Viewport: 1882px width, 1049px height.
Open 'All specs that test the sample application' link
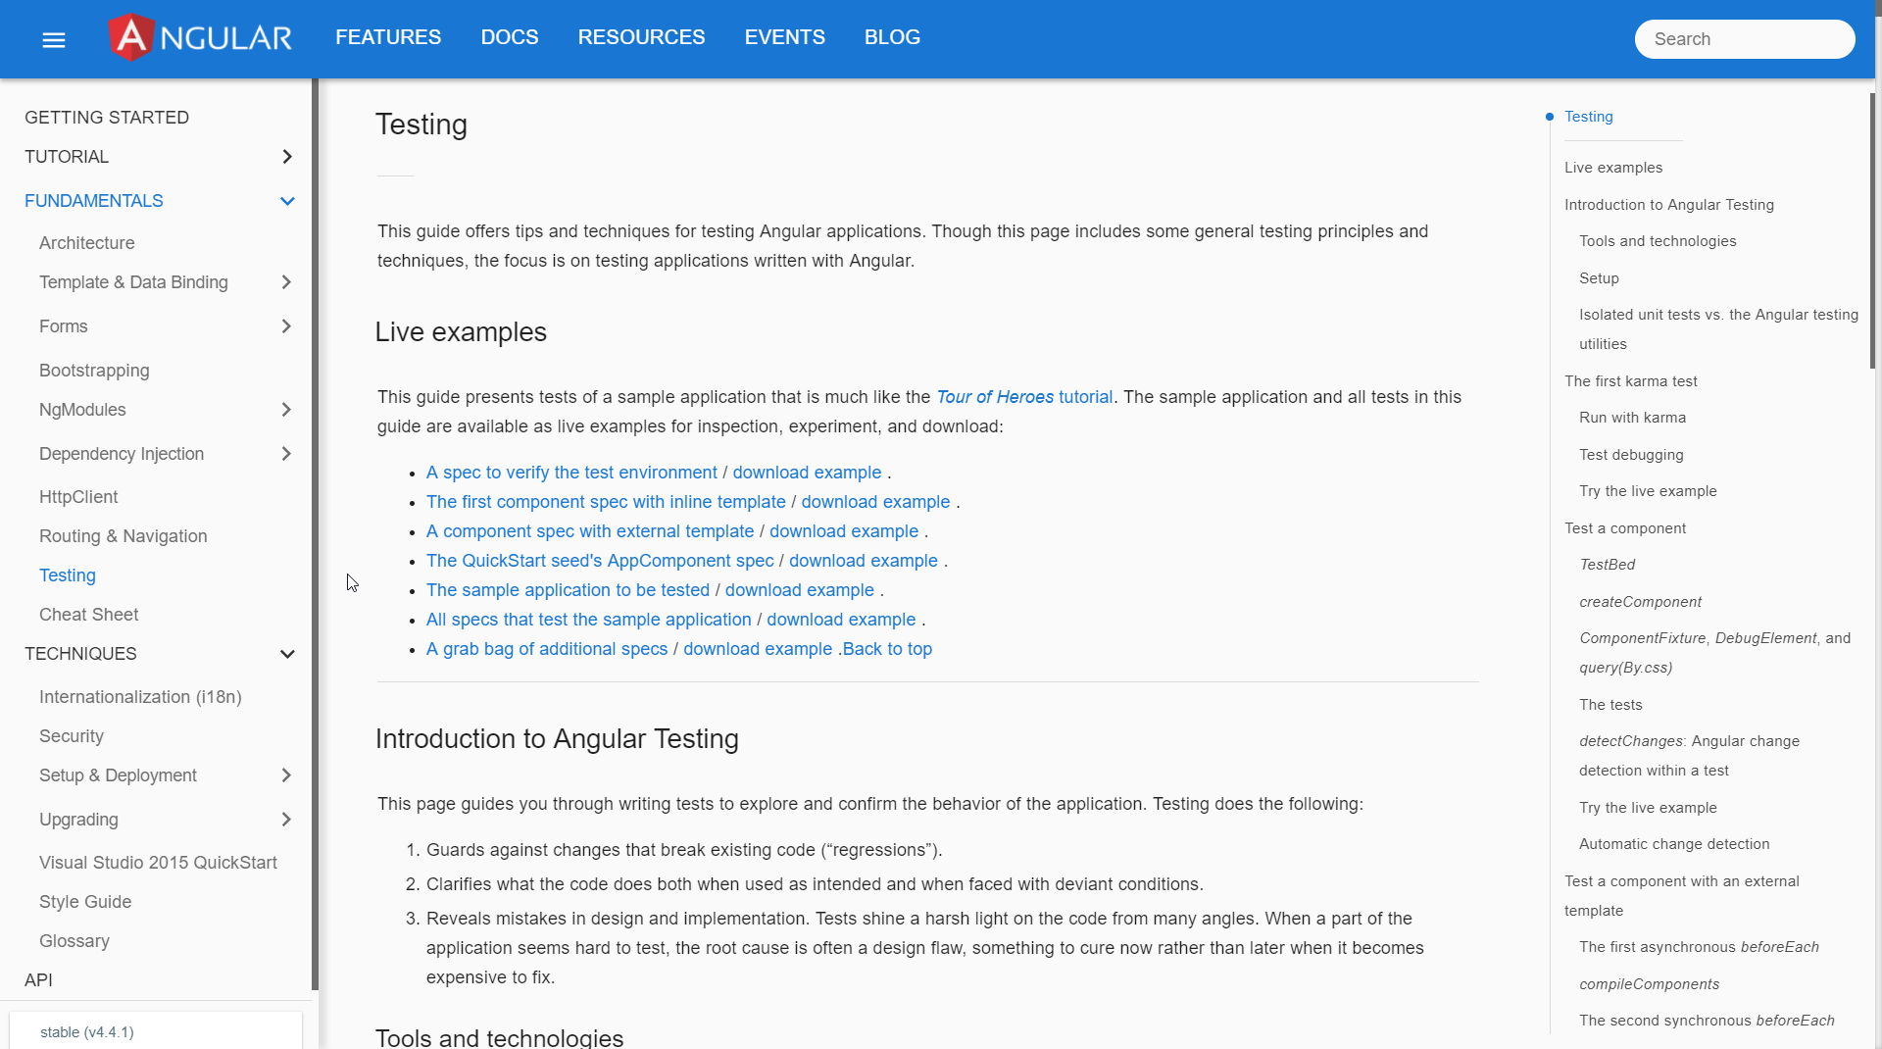tap(588, 620)
